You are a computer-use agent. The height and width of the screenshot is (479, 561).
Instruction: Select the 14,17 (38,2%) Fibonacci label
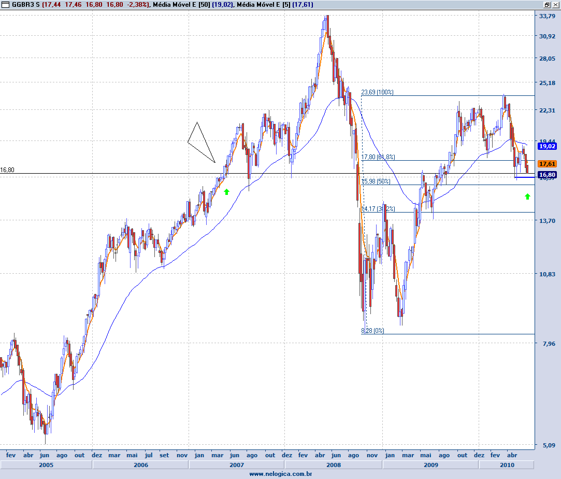pyautogui.click(x=378, y=209)
